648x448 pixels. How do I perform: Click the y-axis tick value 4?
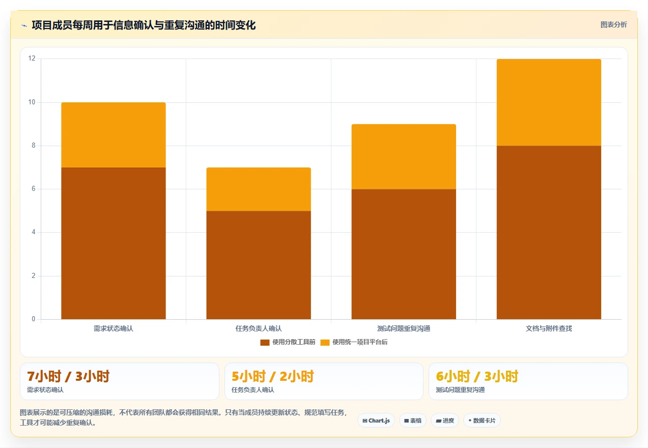coord(34,233)
